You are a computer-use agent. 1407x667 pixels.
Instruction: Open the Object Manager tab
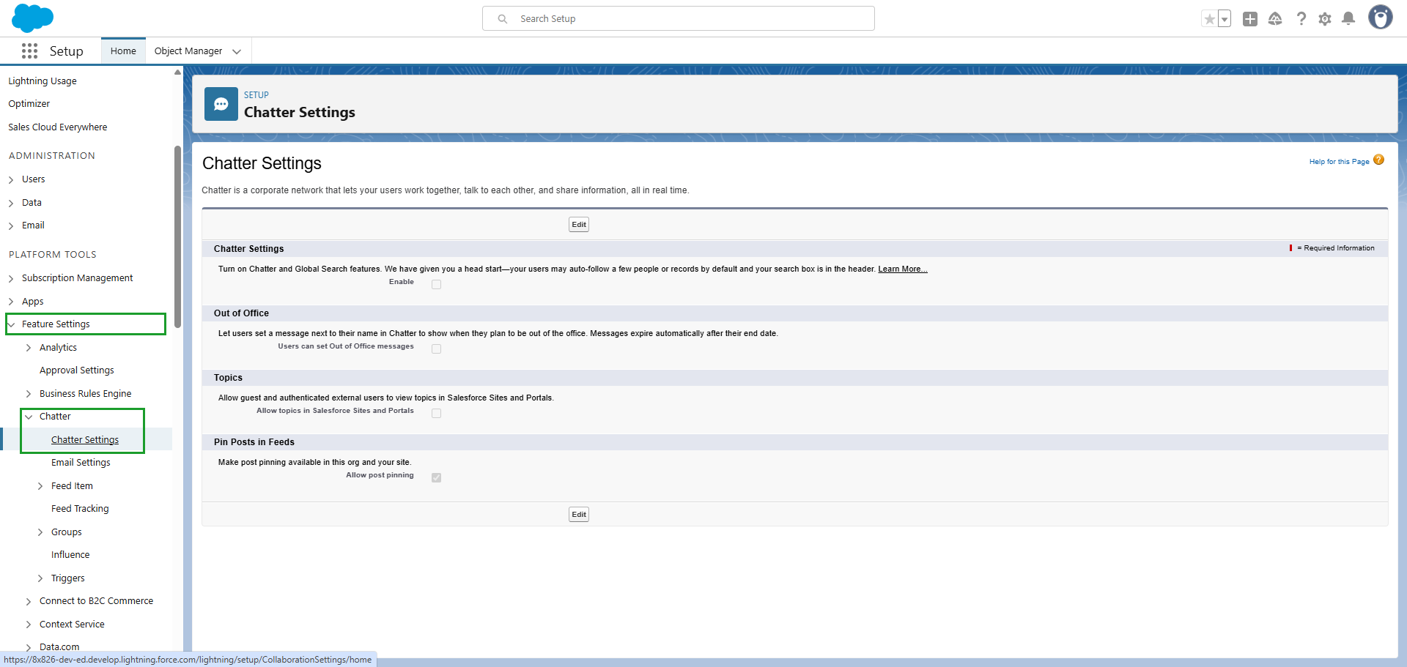click(x=188, y=51)
